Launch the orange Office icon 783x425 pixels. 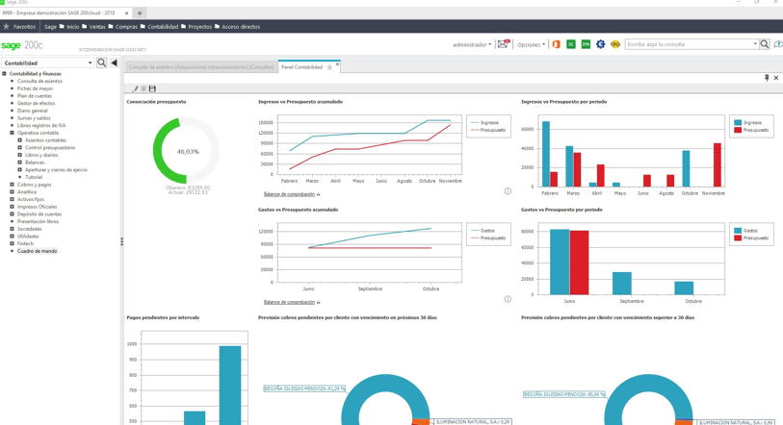tap(556, 44)
